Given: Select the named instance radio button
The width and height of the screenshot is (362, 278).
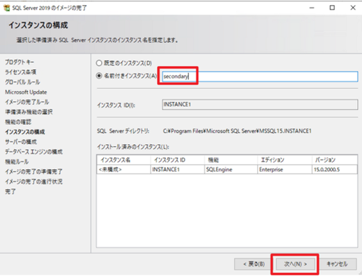Looking at the screenshot, I should [x=99, y=76].
